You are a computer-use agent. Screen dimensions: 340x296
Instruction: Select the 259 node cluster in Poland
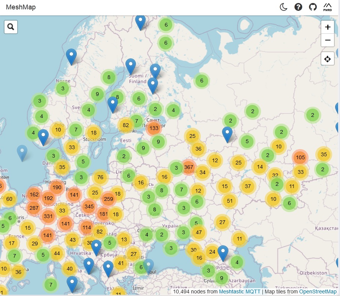pyautogui.click(x=109, y=199)
